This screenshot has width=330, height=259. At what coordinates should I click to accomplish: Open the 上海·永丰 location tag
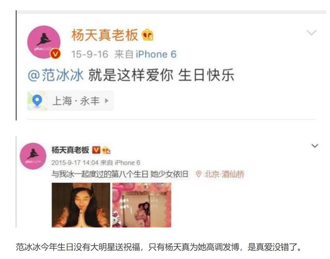[x=70, y=101]
